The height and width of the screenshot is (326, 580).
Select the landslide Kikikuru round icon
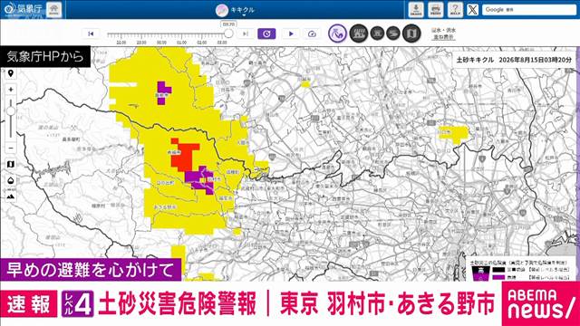[337, 34]
